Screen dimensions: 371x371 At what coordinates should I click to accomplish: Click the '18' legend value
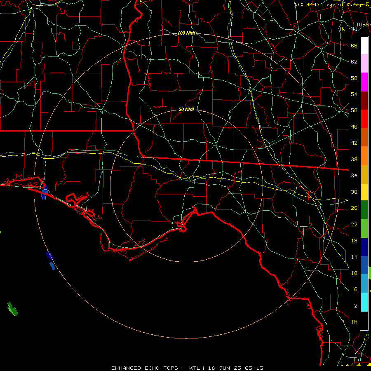[x=354, y=241]
